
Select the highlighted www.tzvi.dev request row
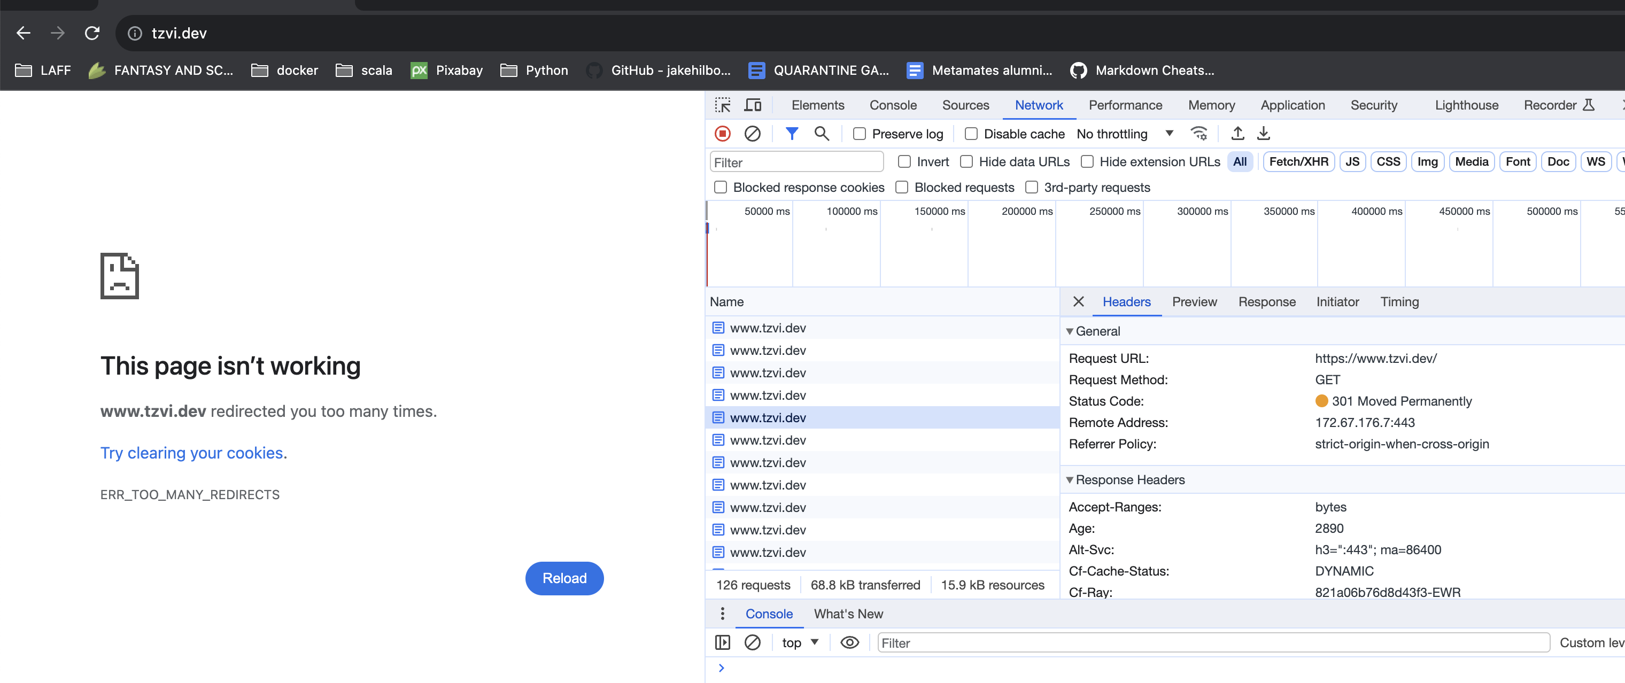click(x=881, y=417)
